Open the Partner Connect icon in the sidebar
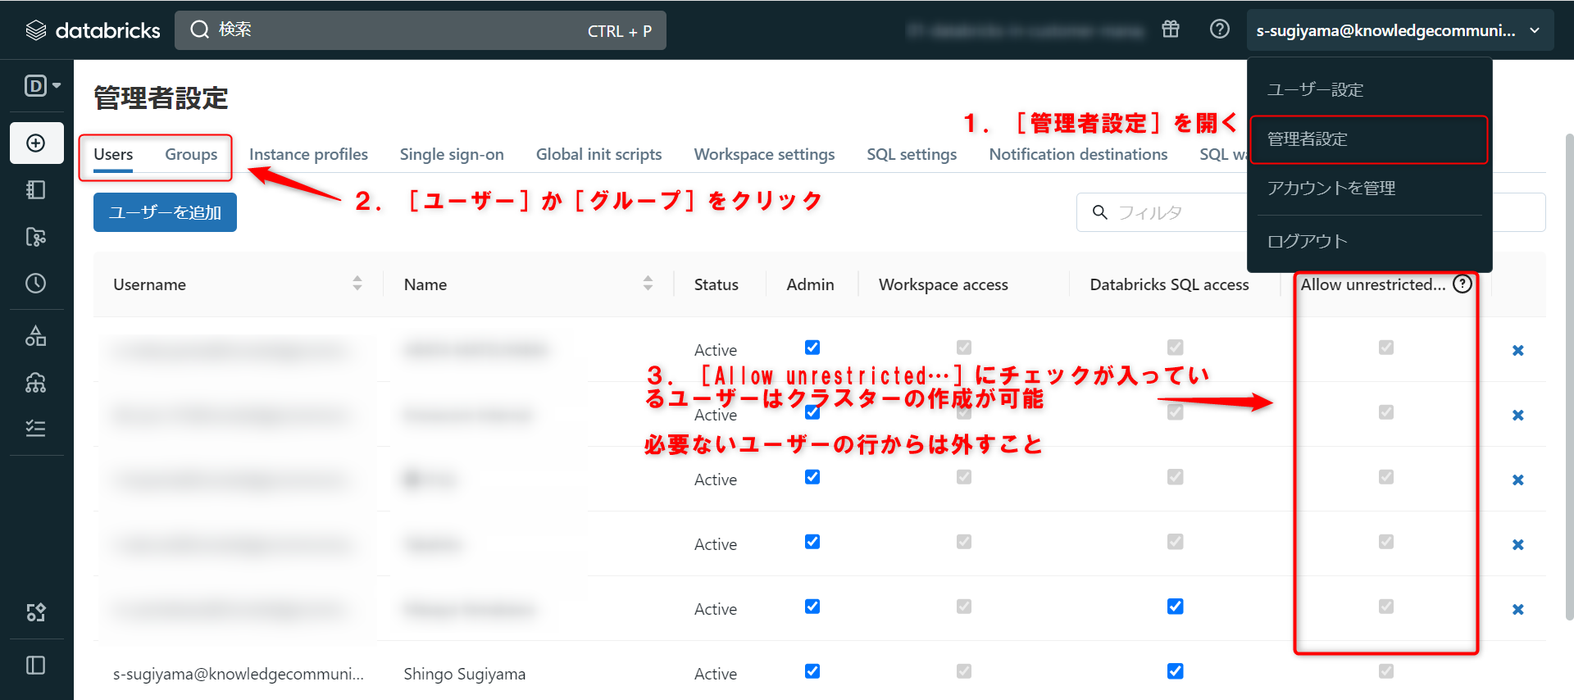Viewport: 1574px width, 700px height. pos(36,612)
